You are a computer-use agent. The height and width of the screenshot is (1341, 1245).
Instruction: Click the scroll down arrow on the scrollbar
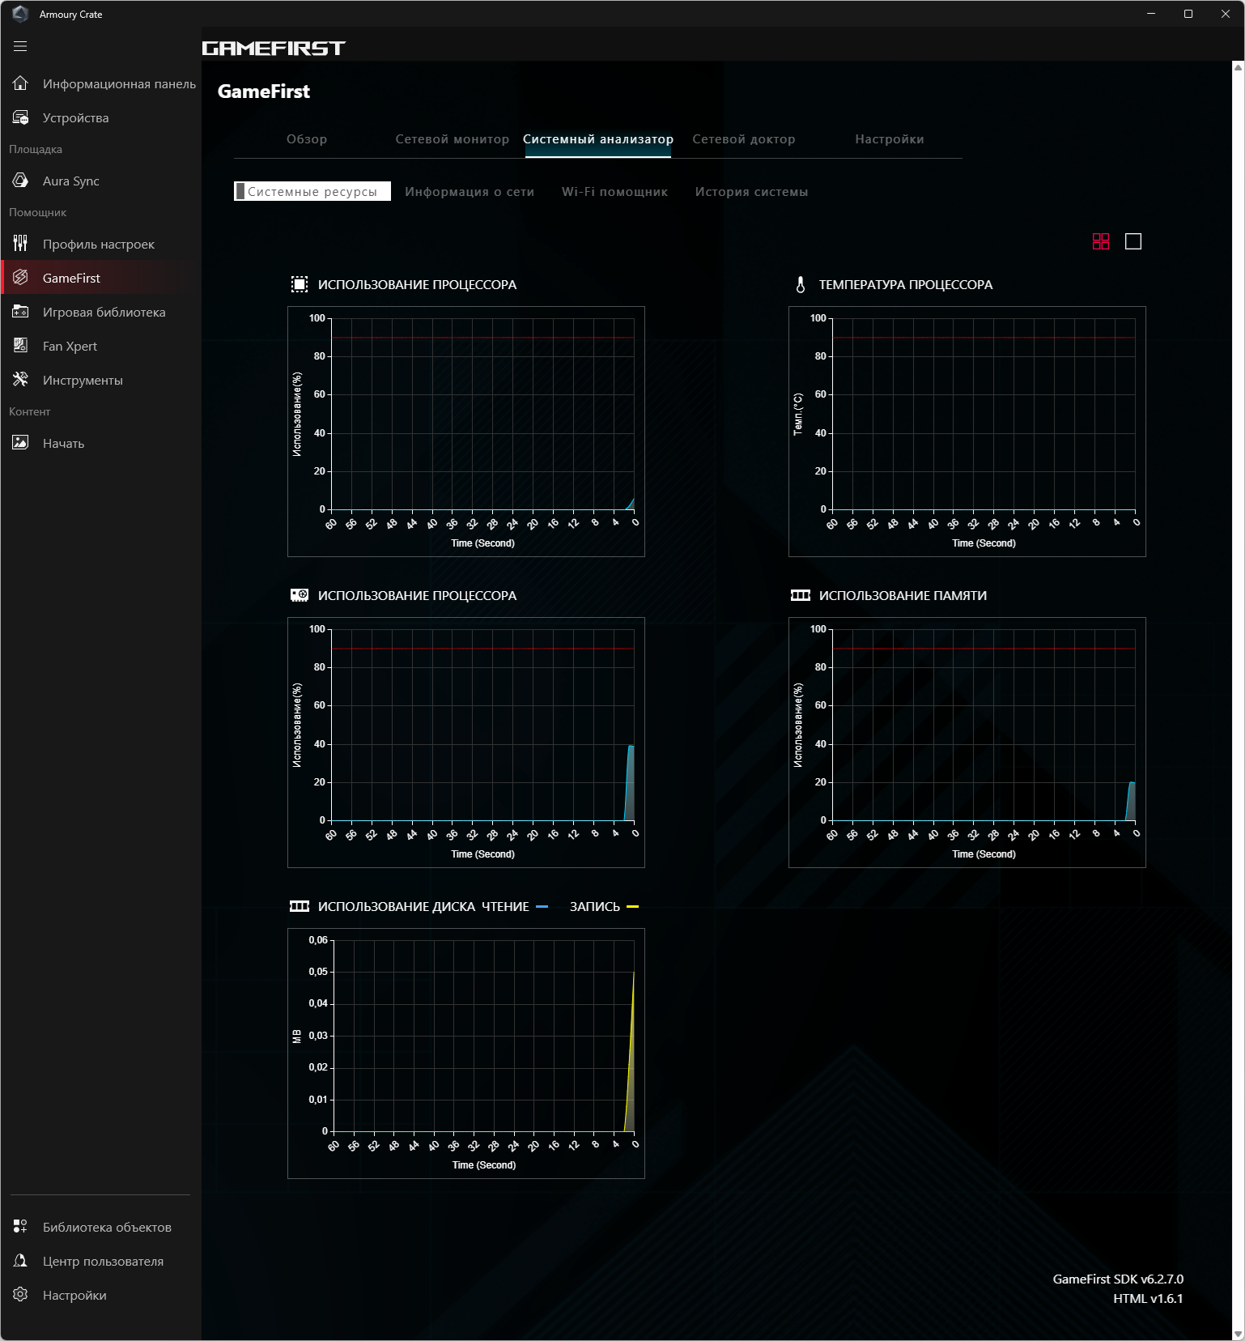pyautogui.click(x=1239, y=1335)
